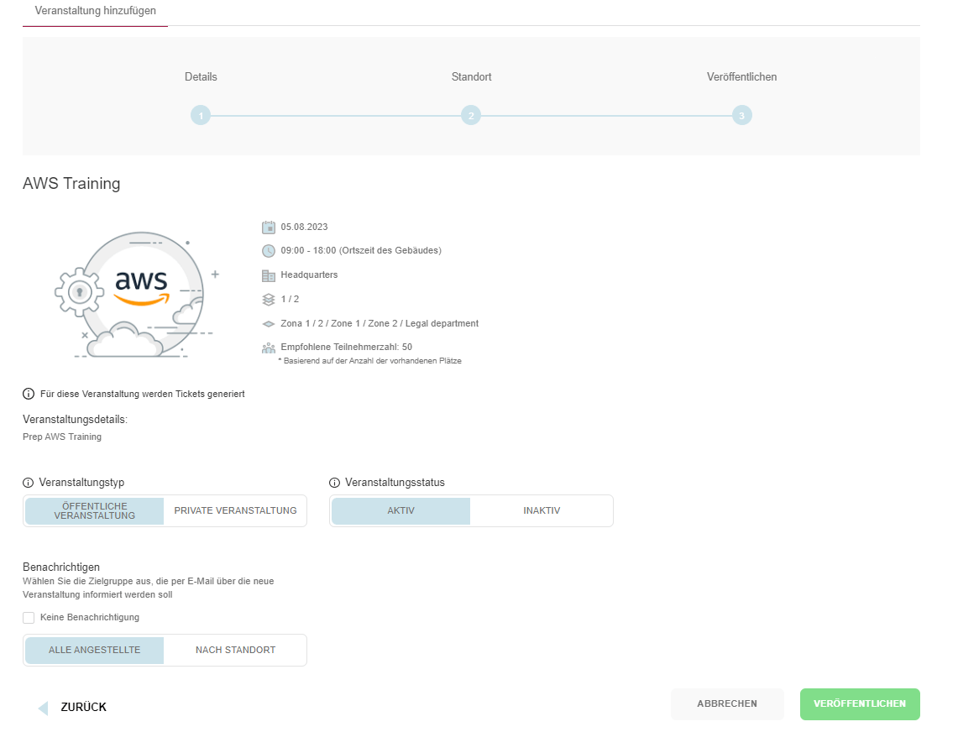Select Private Veranstaltung event type
Viewport: 958px width, 753px height.
pos(235,510)
